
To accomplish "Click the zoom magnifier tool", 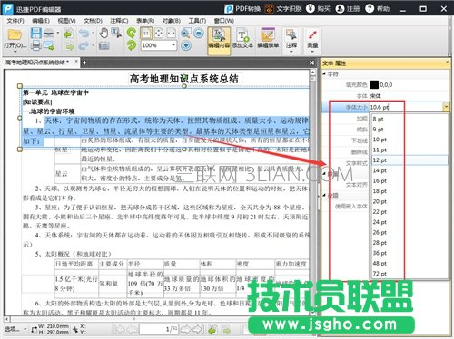I will [186, 33].
